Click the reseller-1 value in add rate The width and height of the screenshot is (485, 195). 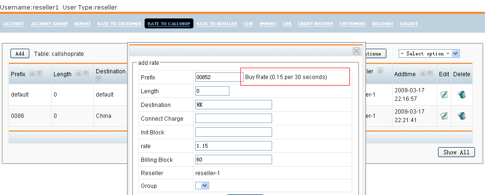coord(208,173)
